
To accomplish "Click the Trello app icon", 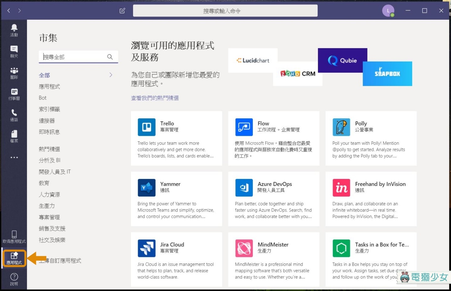I will tap(147, 127).
